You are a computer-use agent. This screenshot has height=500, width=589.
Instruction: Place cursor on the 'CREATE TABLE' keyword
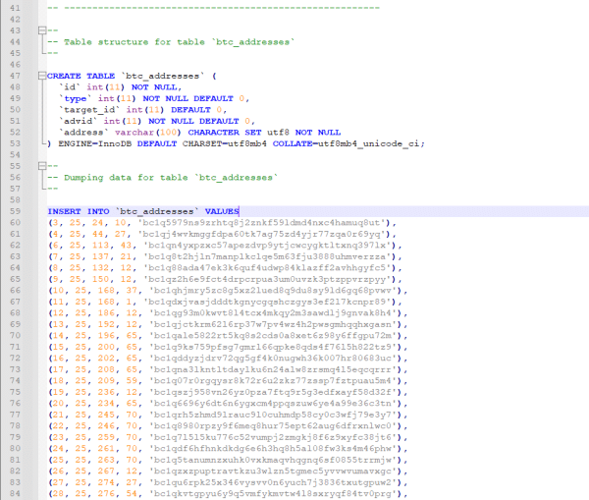pos(79,76)
